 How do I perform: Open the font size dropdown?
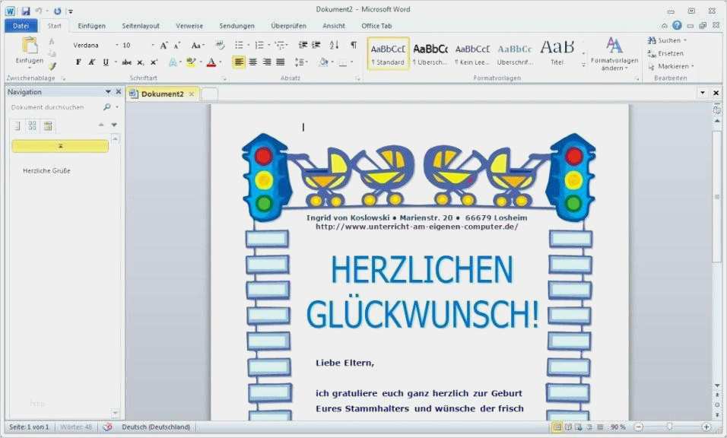pos(152,45)
